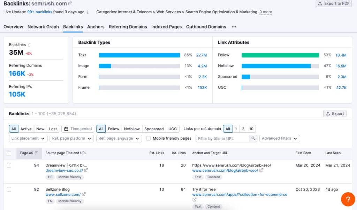Click the green Follow attribute bar
Image resolution: width=357 pixels, height=210 pixels.
(x=280, y=55)
